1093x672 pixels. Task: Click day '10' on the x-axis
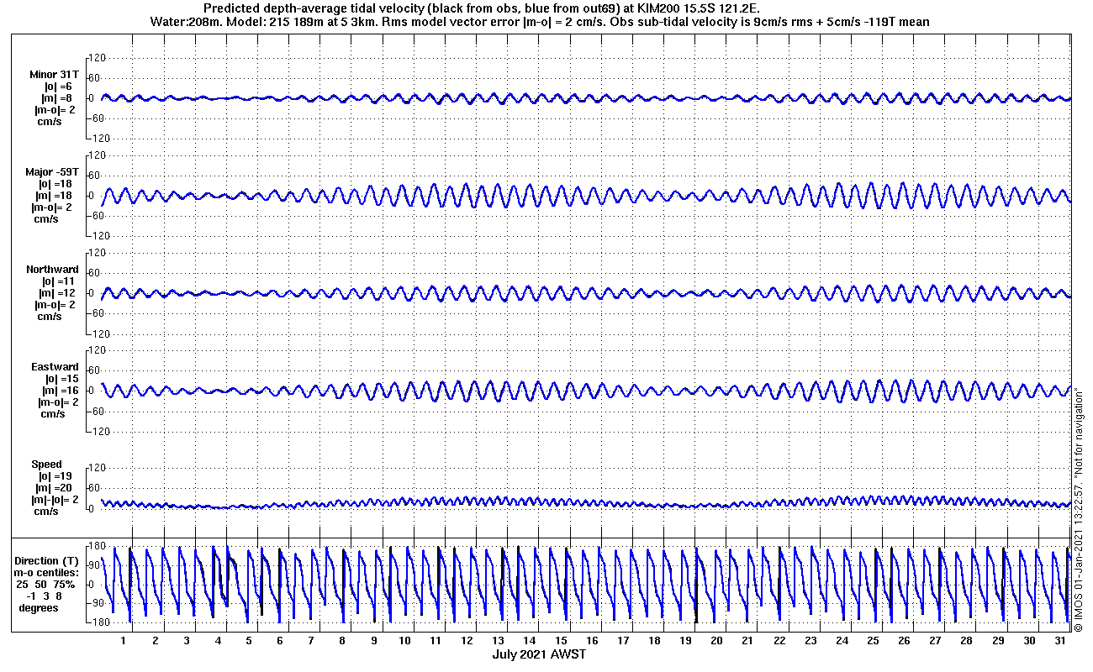point(404,641)
